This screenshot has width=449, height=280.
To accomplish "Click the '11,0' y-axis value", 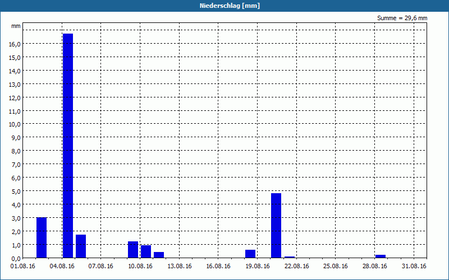I will point(16,111).
